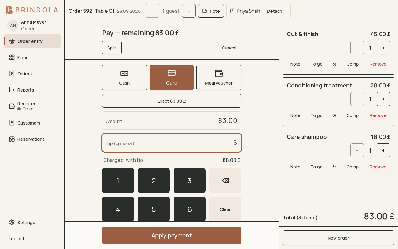Click the Exact 83.00 £ button
398x249 pixels.
tap(172, 101)
